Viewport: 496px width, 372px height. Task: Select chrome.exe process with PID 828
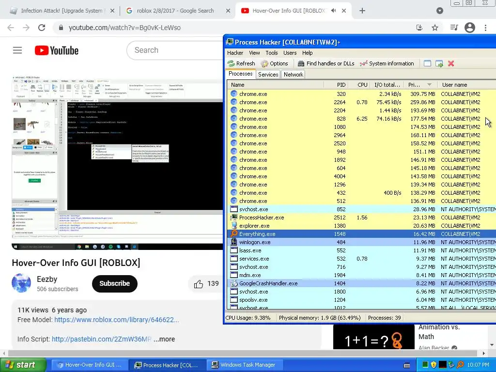(x=361, y=119)
